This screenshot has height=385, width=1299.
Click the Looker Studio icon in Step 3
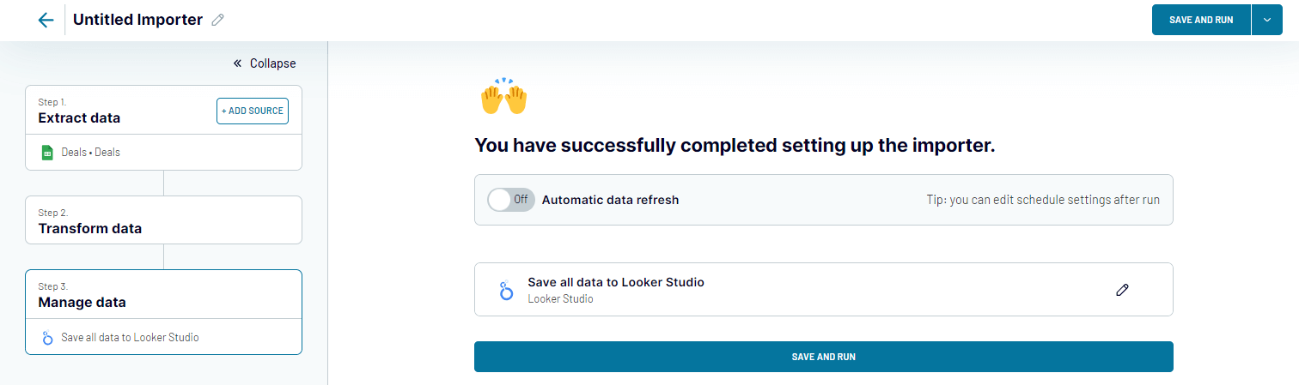(48, 338)
